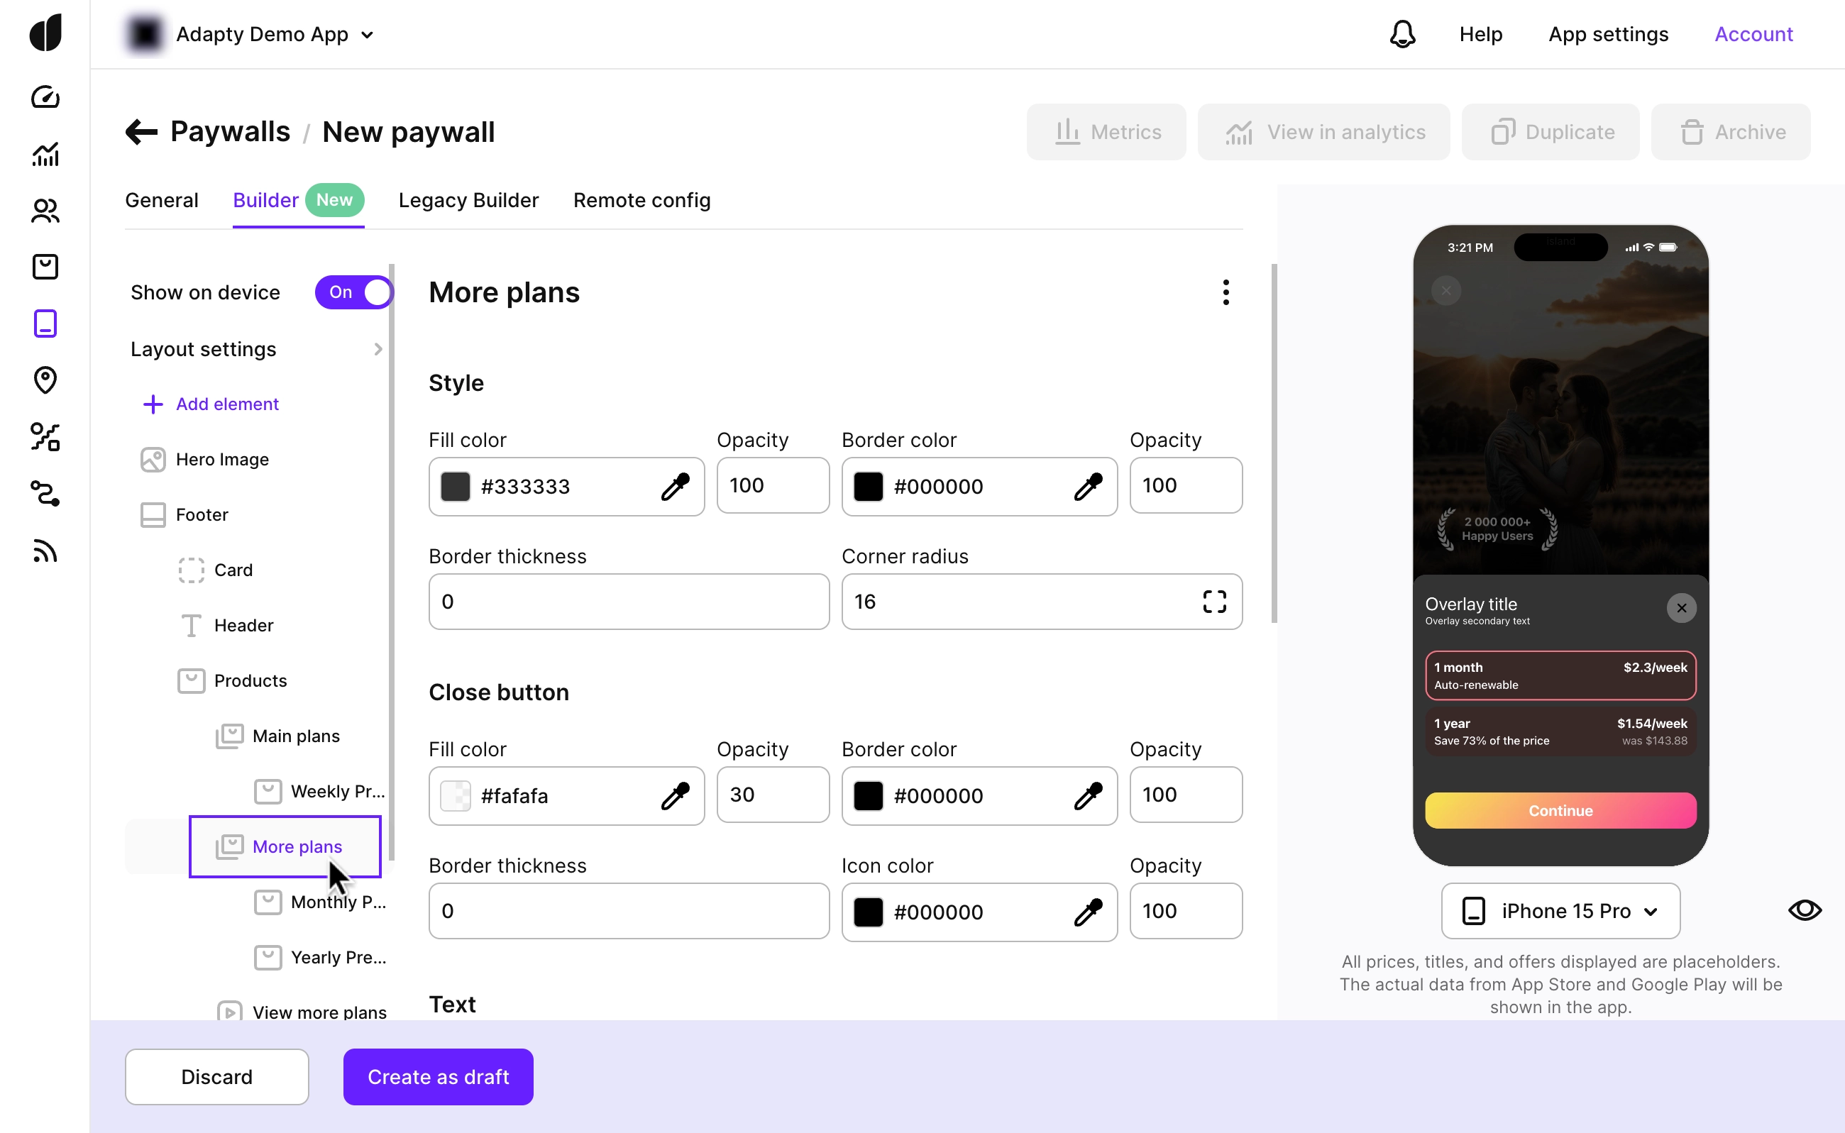Open the users icon in left sidebar

[45, 211]
